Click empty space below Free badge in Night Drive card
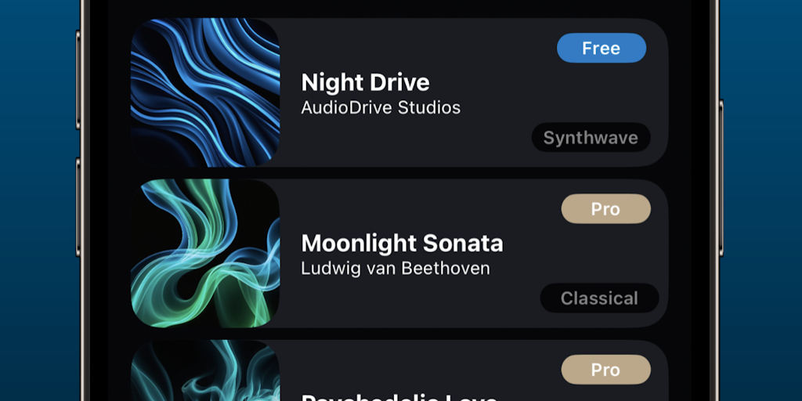Image resolution: width=802 pixels, height=401 pixels. (x=601, y=90)
